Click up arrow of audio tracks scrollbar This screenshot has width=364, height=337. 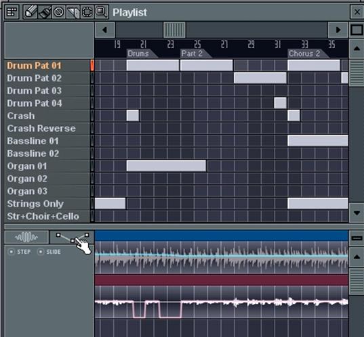pos(357,256)
